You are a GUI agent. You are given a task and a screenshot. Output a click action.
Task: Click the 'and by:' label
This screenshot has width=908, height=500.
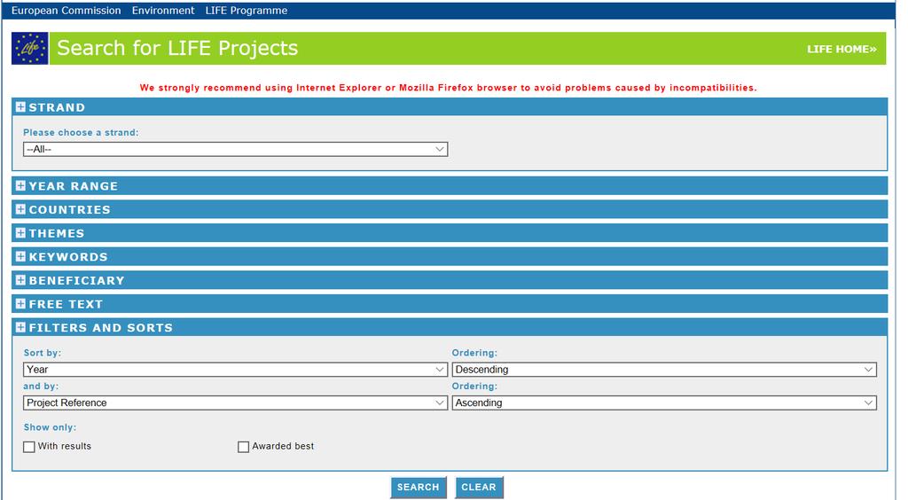tap(41, 386)
